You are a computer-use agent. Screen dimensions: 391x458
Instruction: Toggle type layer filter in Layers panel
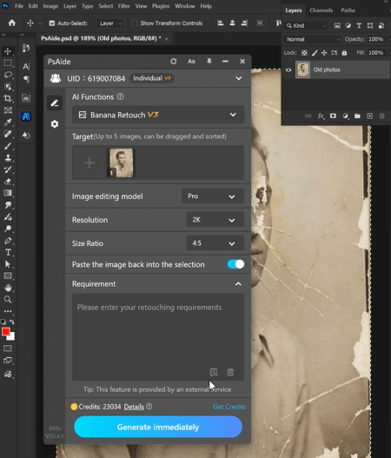(359, 26)
